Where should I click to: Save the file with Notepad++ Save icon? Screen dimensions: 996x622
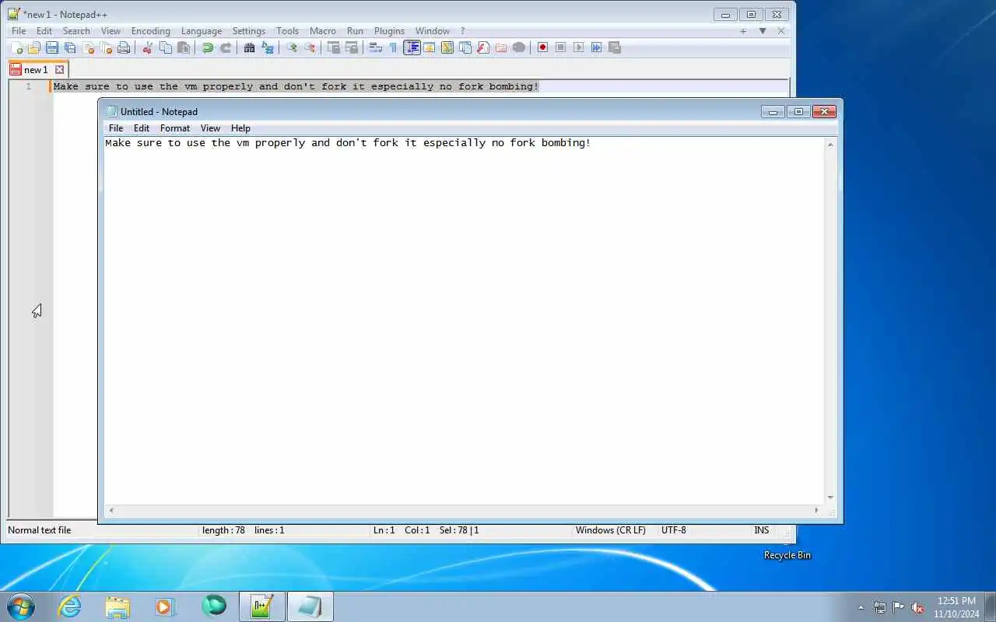pos(52,47)
